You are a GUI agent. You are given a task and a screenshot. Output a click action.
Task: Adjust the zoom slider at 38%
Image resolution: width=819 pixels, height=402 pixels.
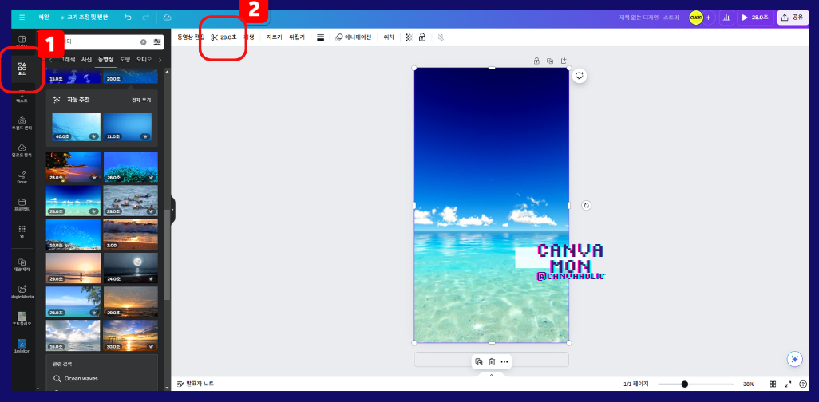[x=685, y=384]
